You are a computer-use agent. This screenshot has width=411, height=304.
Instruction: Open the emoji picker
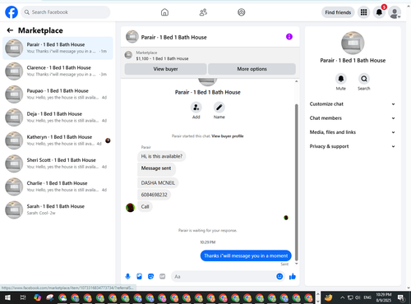[x=279, y=277]
